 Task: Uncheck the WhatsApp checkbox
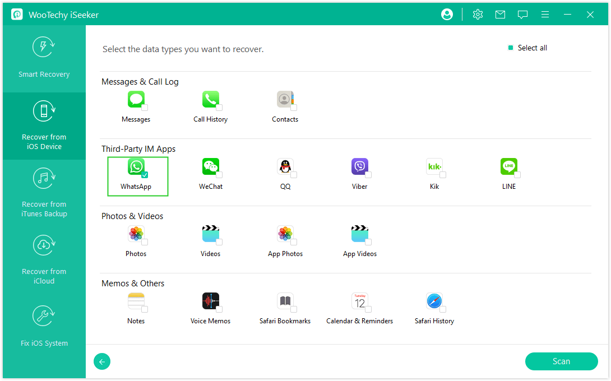pyautogui.click(x=145, y=175)
